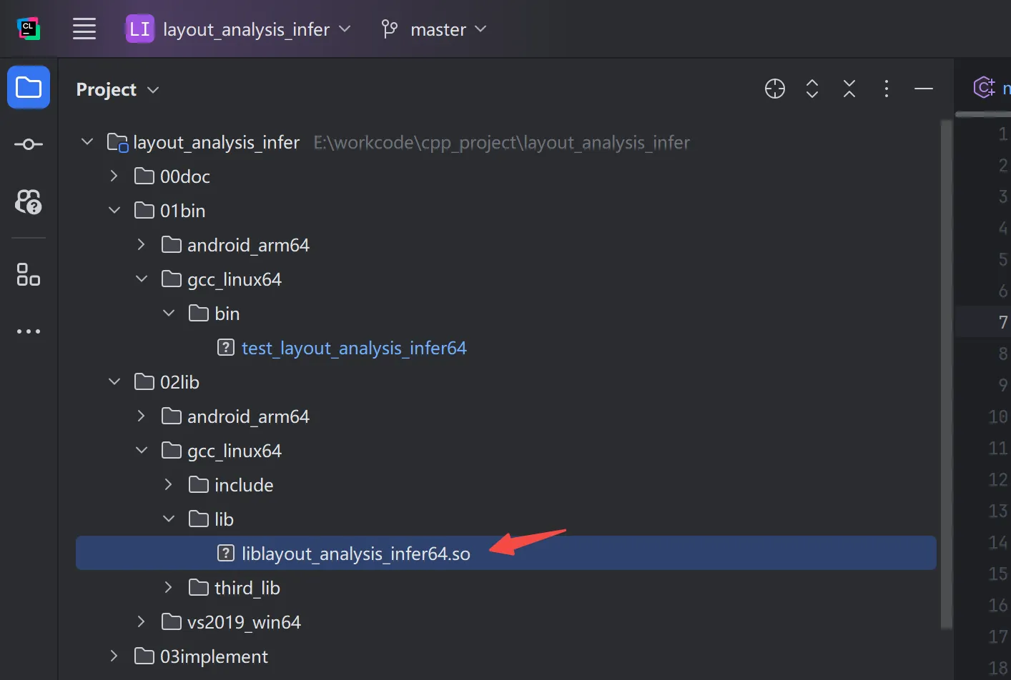
Task: Expand the vs2019_win64 folder
Action: click(141, 621)
